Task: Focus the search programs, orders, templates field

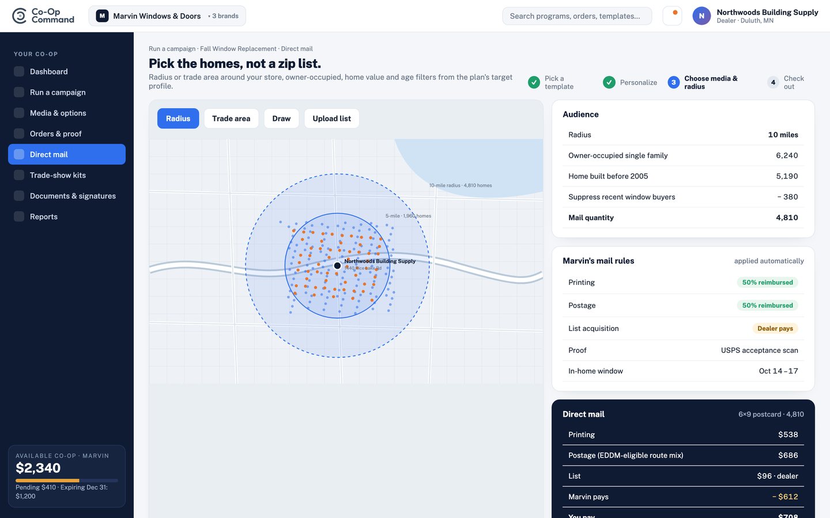Action: click(577, 16)
